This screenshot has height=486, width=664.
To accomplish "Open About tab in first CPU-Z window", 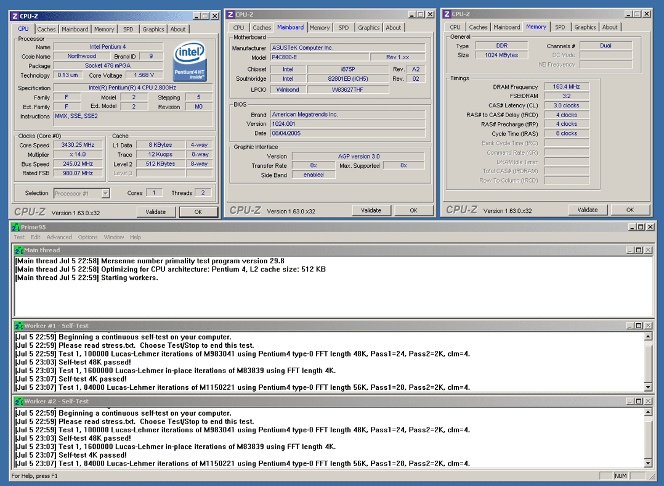I will (x=178, y=29).
